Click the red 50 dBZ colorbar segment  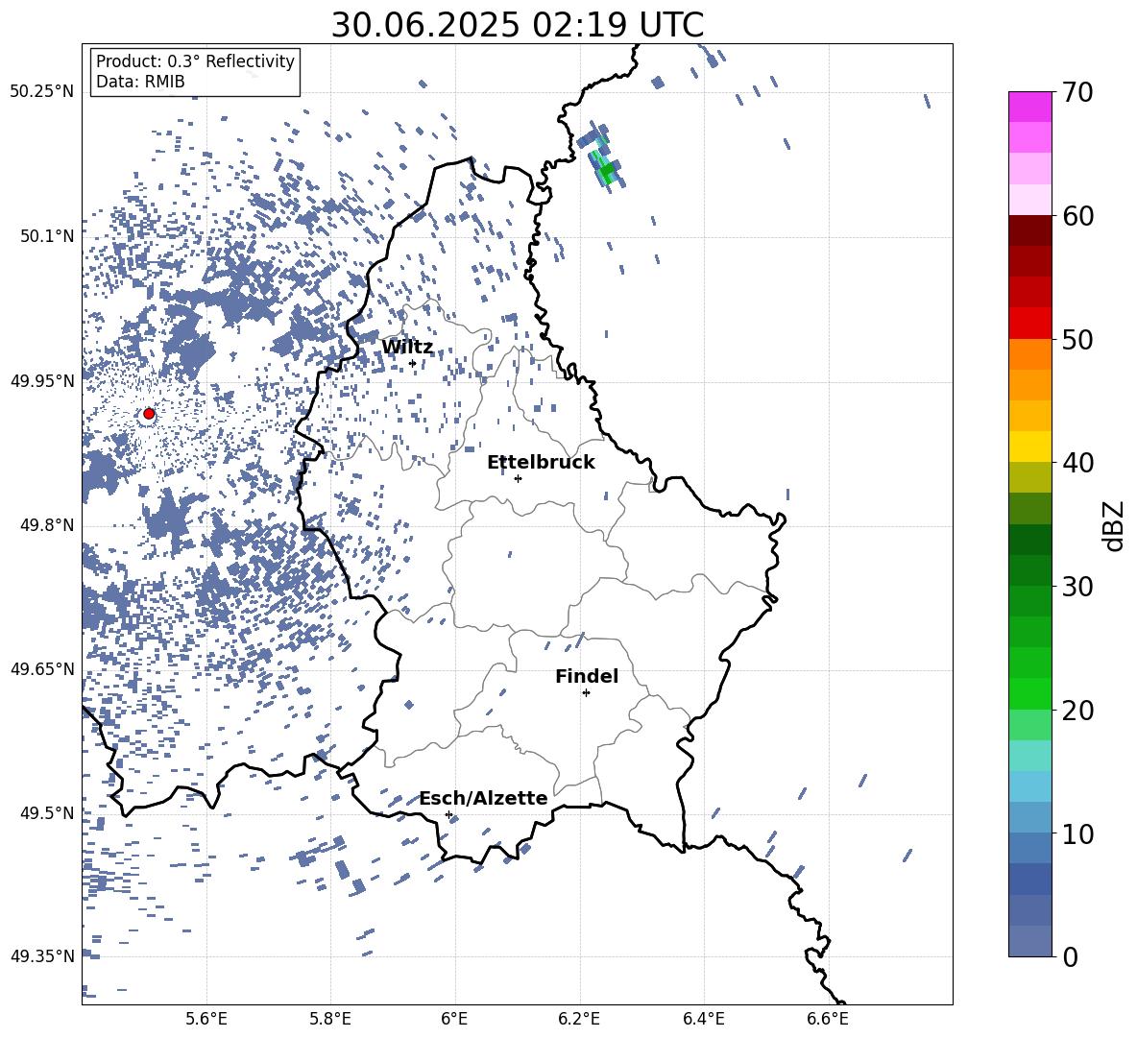coord(1029,324)
